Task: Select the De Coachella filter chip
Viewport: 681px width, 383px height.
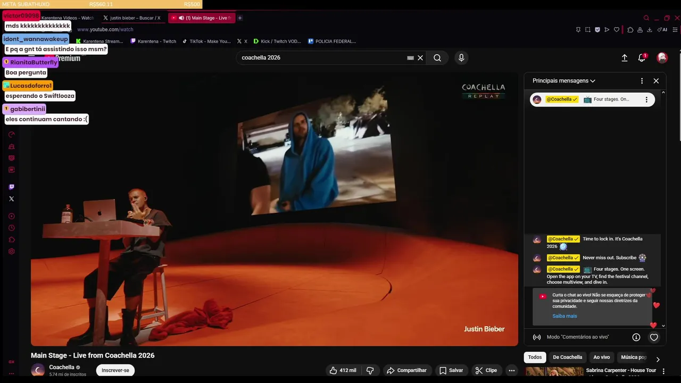Action: click(x=567, y=357)
